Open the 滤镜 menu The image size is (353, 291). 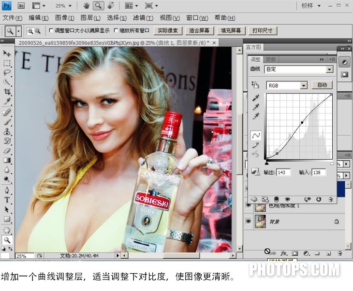pos(143,18)
